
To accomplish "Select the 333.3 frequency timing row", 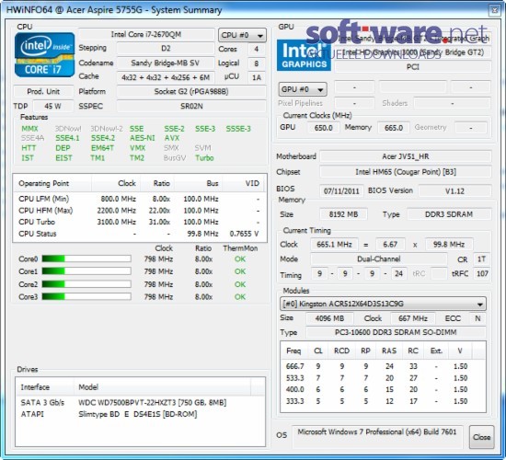I will 383,401.
